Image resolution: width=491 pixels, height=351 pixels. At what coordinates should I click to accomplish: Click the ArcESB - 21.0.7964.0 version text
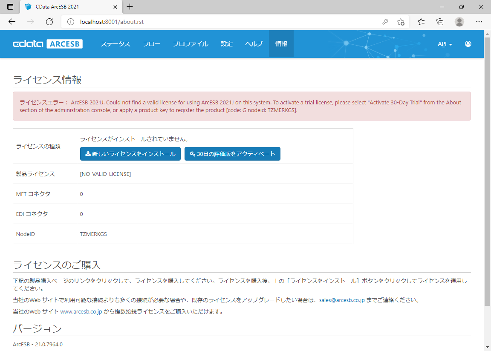(x=38, y=344)
